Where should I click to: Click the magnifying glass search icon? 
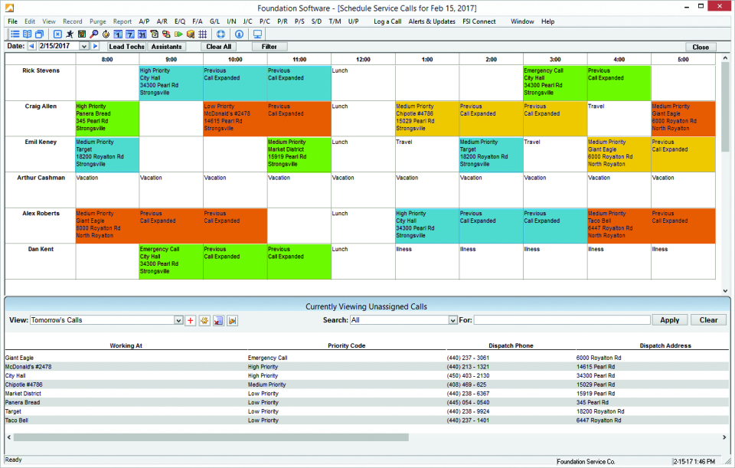[x=93, y=34]
